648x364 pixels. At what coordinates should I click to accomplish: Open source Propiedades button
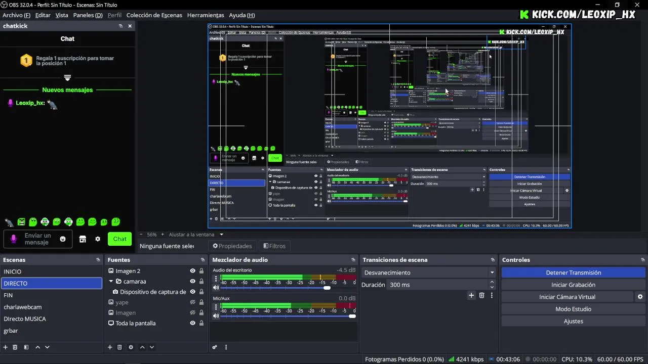point(232,246)
